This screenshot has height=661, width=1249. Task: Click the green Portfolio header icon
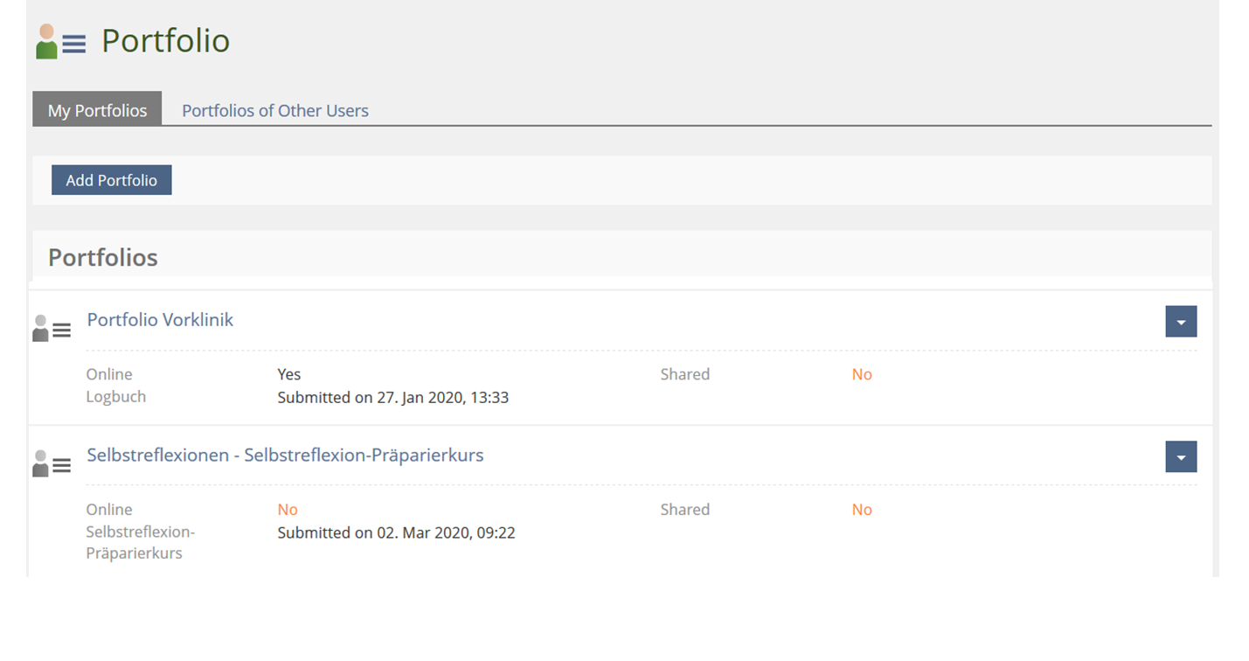[x=60, y=42]
